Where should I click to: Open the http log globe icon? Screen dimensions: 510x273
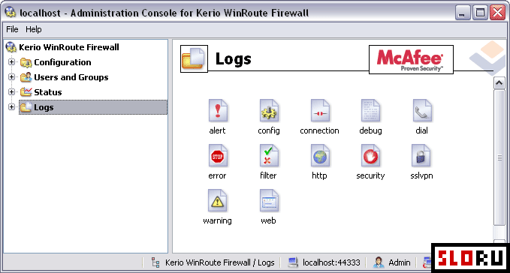point(320,156)
